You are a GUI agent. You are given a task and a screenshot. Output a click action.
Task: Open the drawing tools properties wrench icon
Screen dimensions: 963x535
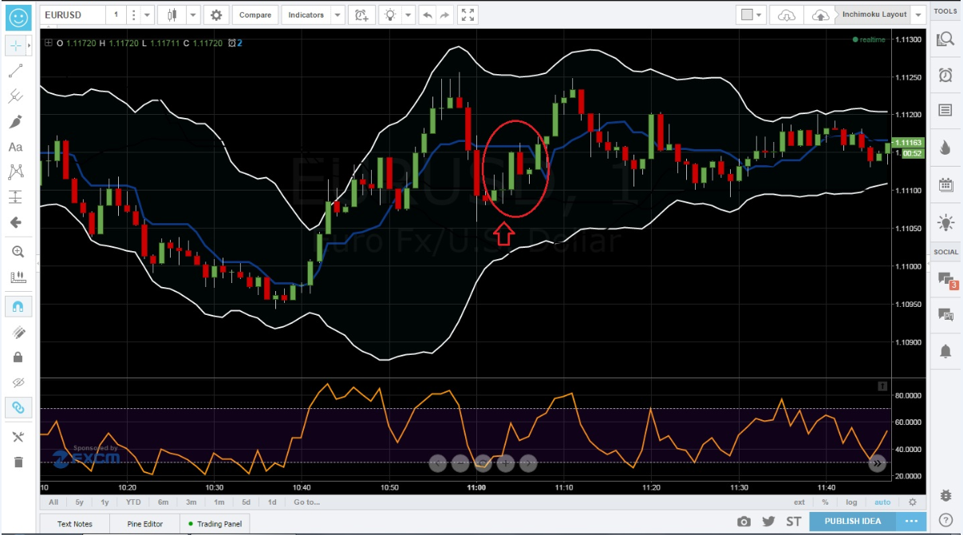tap(18, 436)
